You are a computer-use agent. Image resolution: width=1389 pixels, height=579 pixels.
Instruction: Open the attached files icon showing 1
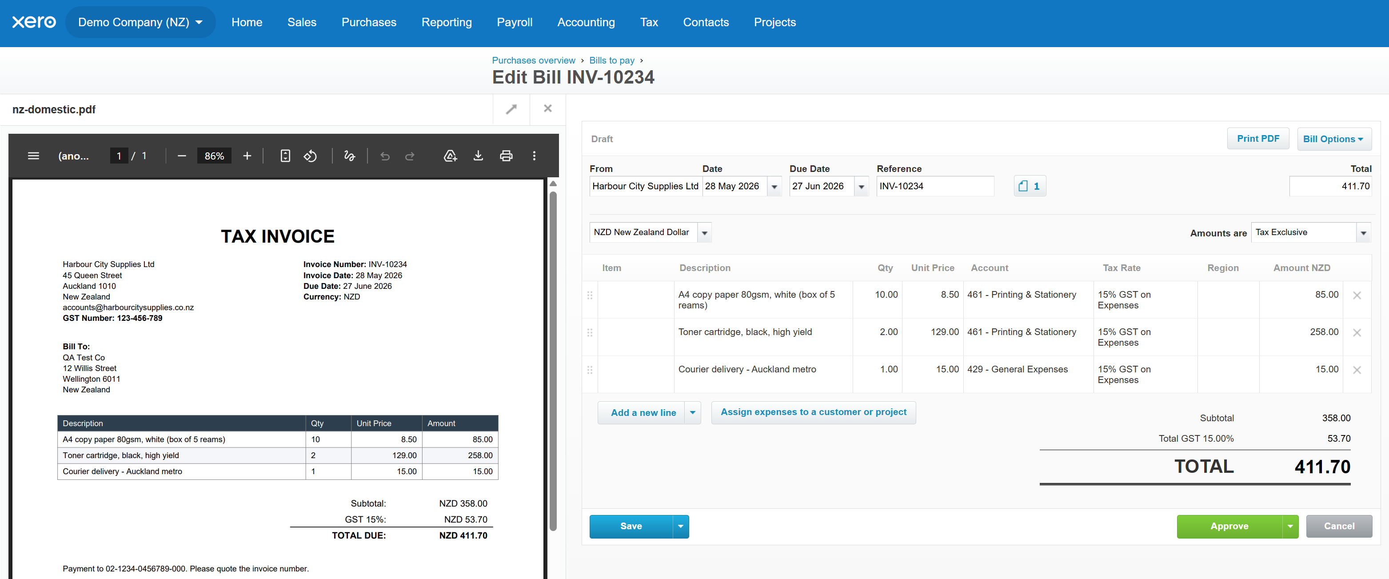pyautogui.click(x=1030, y=186)
